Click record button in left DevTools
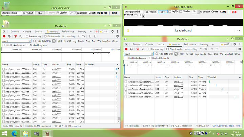The height and width of the screenshot is (137, 244). [x=4, y=36]
